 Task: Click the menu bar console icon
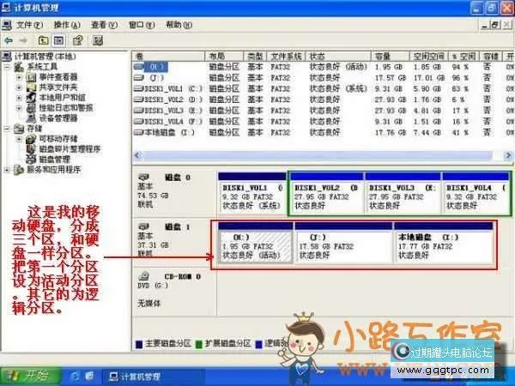point(6,25)
